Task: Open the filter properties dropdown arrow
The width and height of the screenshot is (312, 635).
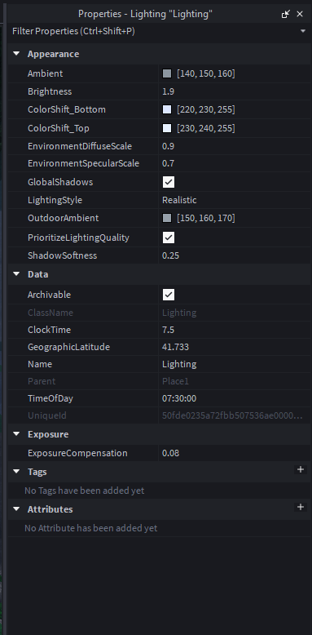Action: click(303, 31)
